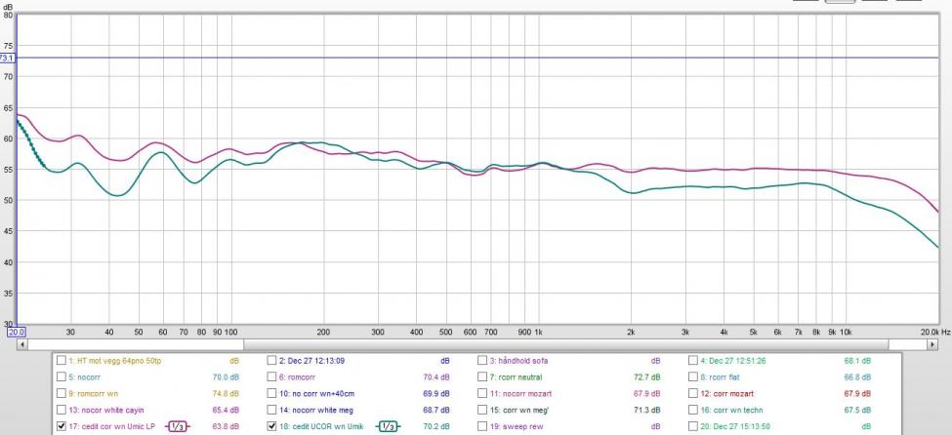This screenshot has width=952, height=435.
Task: Click the 67.5 dB value of corr wn techn
Action: 858,410
